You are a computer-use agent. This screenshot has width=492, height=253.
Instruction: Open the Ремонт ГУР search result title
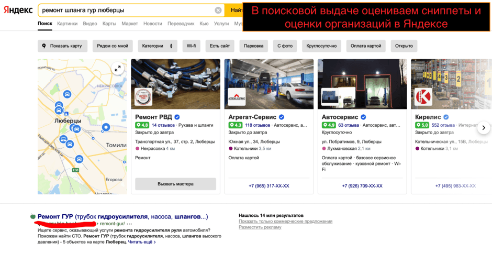coord(122,216)
